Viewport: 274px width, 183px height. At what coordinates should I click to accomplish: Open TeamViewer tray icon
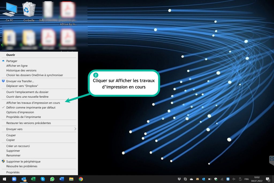click(228, 179)
